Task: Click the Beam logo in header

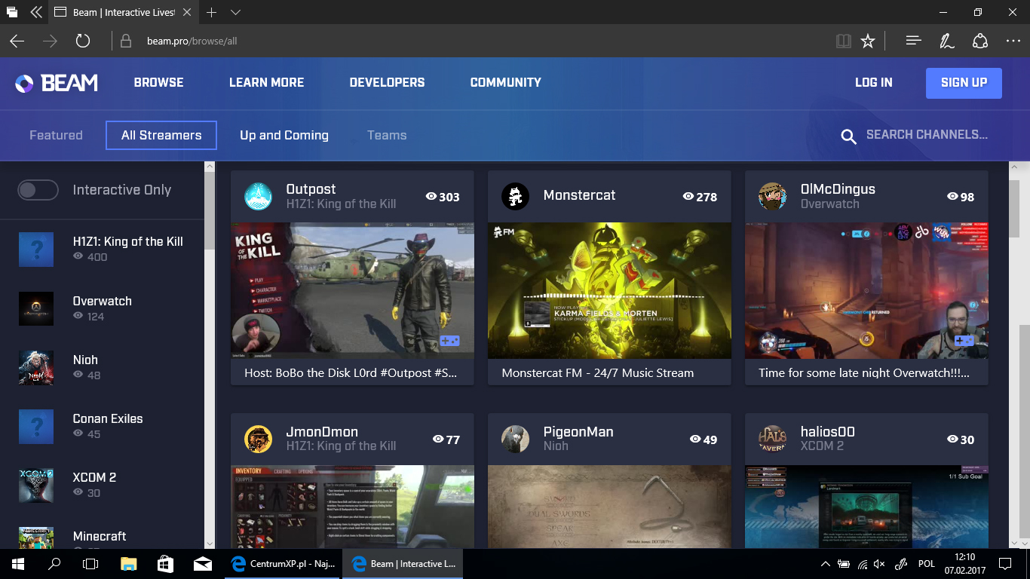Action: coord(57,83)
